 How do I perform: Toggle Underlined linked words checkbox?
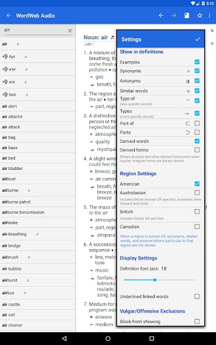pyautogui.click(x=197, y=296)
